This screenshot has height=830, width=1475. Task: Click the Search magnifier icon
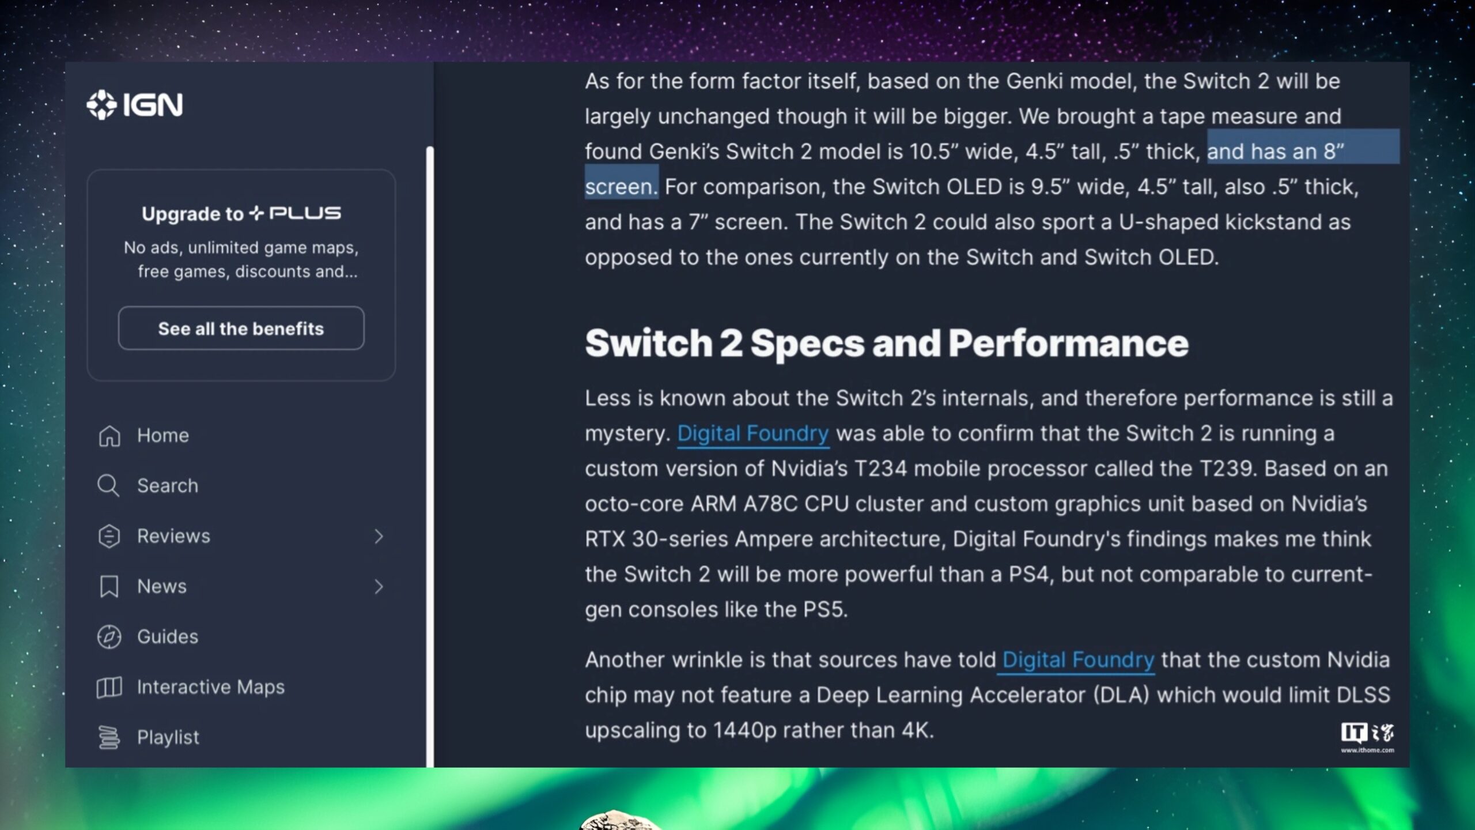tap(108, 486)
